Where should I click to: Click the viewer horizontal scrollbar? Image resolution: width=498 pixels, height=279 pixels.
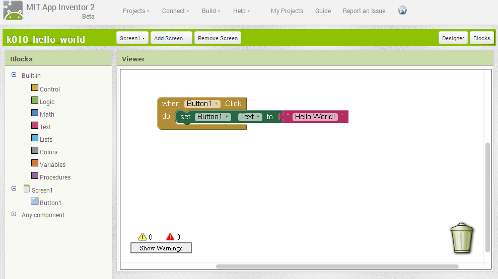(337, 266)
